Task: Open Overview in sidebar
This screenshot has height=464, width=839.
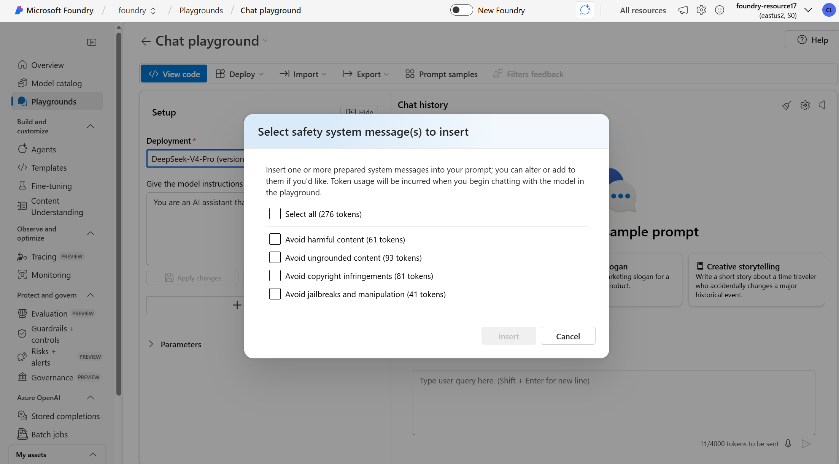Action: click(57, 65)
